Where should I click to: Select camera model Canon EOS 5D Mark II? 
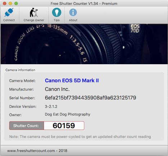click(x=72, y=81)
